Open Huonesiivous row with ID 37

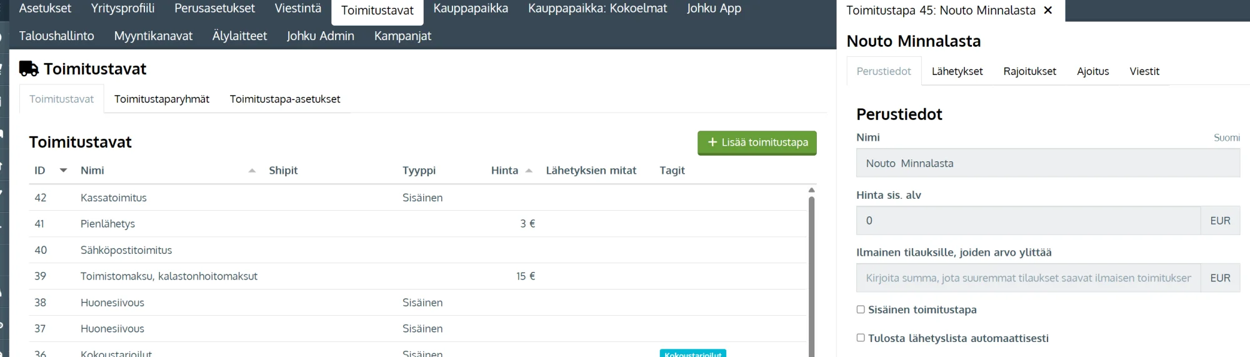(x=417, y=329)
